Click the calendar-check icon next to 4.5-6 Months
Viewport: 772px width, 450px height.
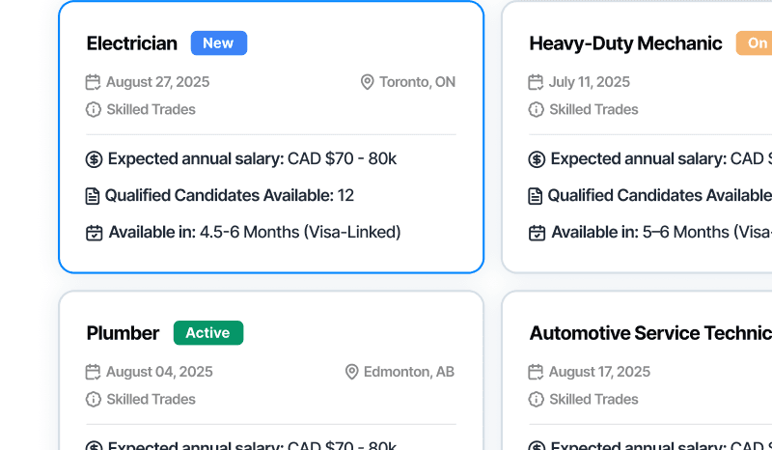94,233
